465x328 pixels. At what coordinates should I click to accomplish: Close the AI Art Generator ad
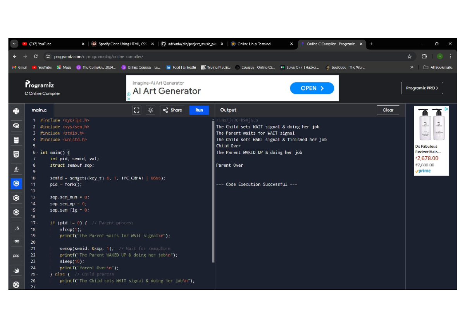point(129,99)
